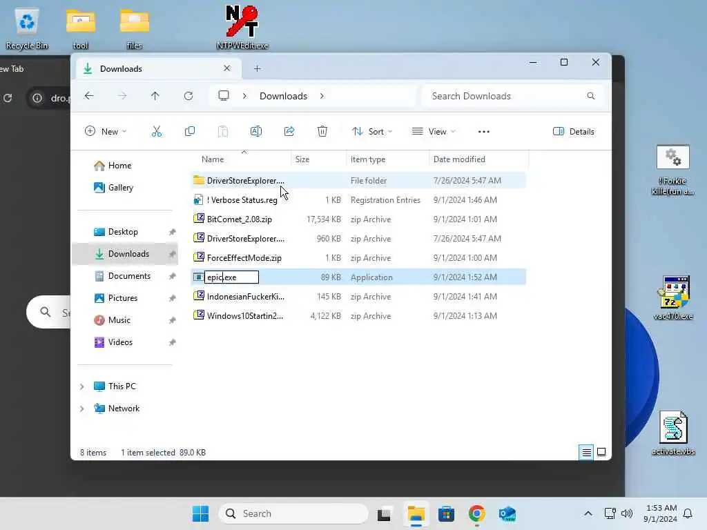Go back using the Back arrow
Viewport: 707px width, 530px height.
pos(89,96)
